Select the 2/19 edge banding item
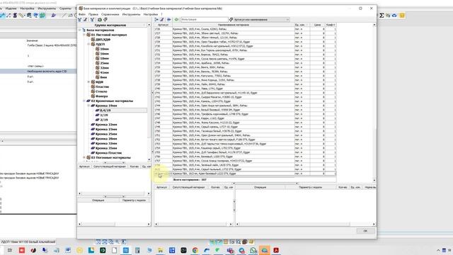 point(104,120)
